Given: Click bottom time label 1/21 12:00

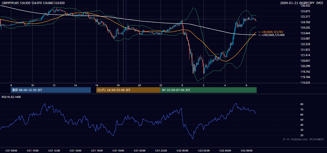Looking at the screenshot, I should 54,151.
